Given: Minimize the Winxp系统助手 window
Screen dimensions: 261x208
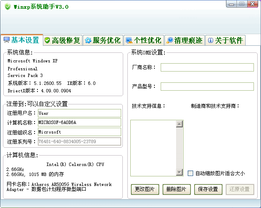Looking at the screenshot, I should (231, 4).
